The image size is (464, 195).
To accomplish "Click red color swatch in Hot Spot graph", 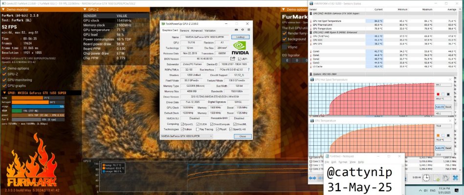I will point(438,94).
